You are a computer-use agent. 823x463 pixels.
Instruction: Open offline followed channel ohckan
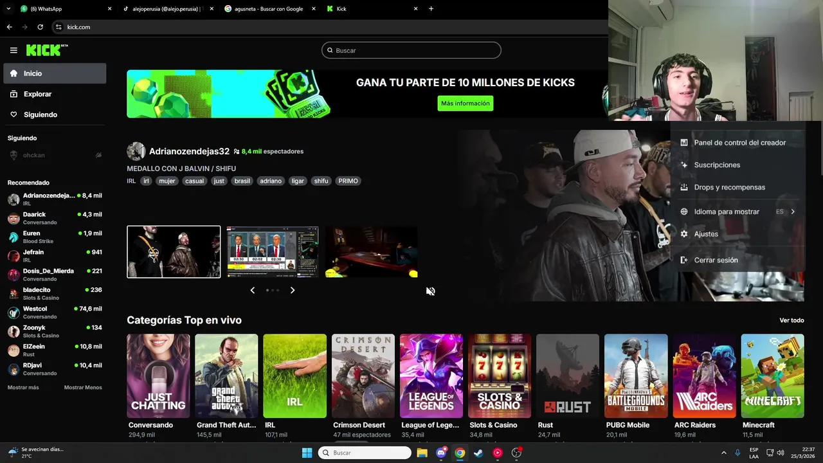(x=55, y=155)
